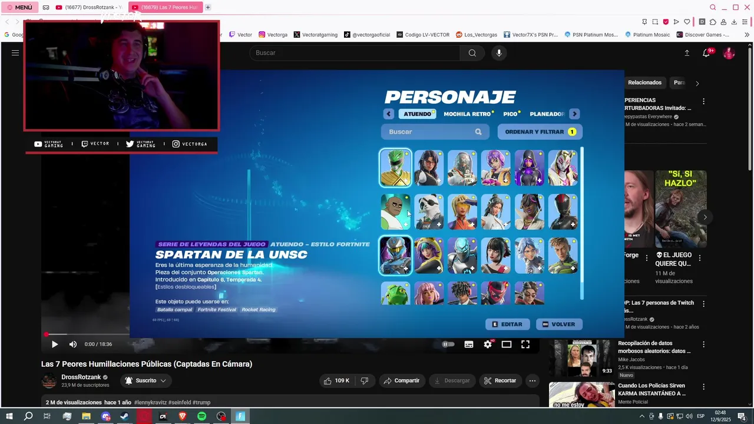Image resolution: width=754 pixels, height=424 pixels.
Task: Toggle subtitles captions button
Action: coord(469,344)
